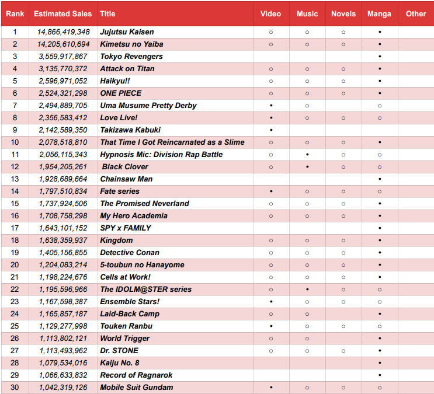The width and height of the screenshot is (434, 394).
Task: Click the Takizawa Kabuki title
Action: [130, 130]
